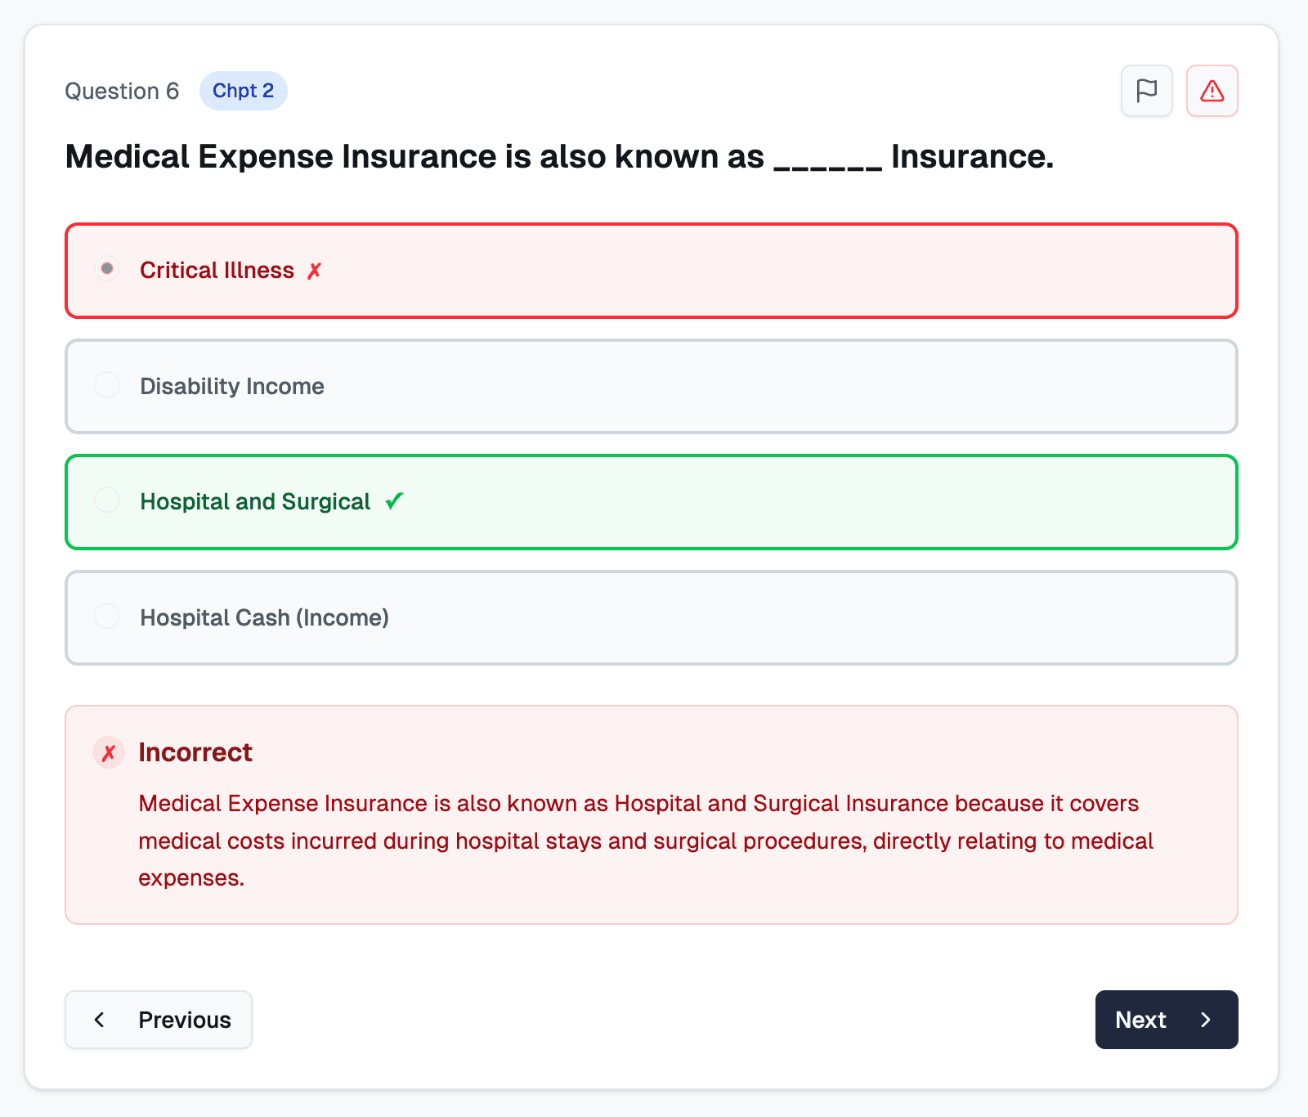Click the green checkmark beside Hospital and Surgical
The image size is (1308, 1117).
pos(395,500)
